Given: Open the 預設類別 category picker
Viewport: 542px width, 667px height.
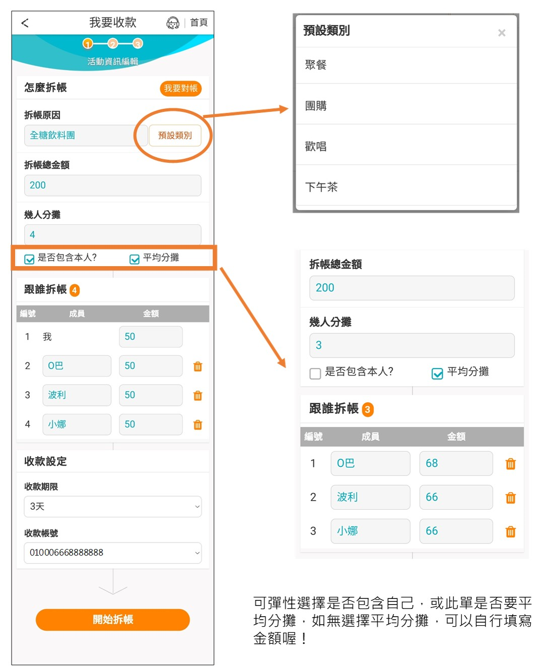Looking at the screenshot, I should (x=175, y=136).
